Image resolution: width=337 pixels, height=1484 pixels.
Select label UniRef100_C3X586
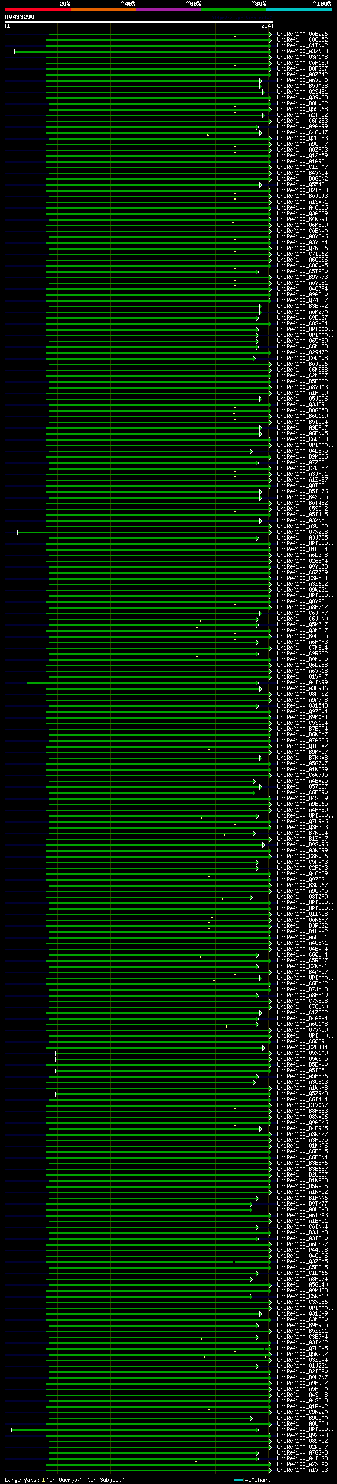pos(302,1302)
